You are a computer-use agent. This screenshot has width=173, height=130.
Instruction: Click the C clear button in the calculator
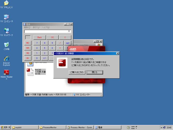tap(65, 37)
